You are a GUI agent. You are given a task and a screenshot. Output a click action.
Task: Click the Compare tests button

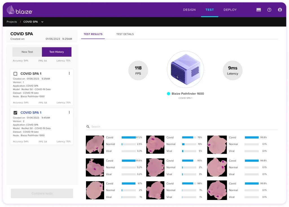tap(42, 193)
